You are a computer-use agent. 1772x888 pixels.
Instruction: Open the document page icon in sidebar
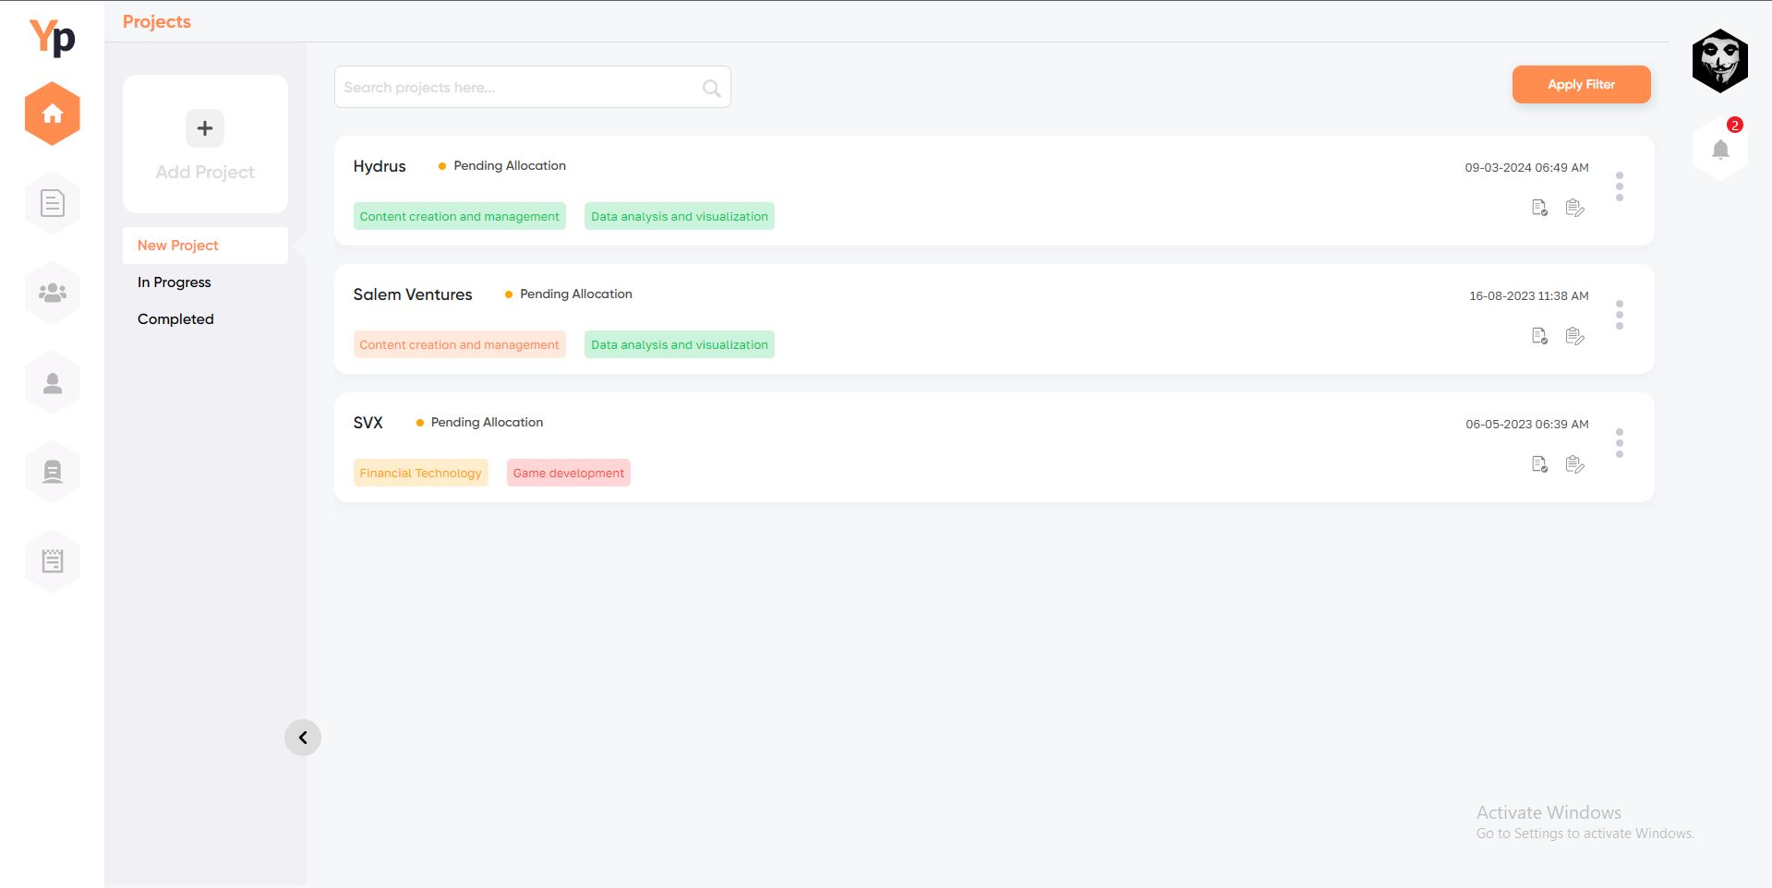click(53, 203)
